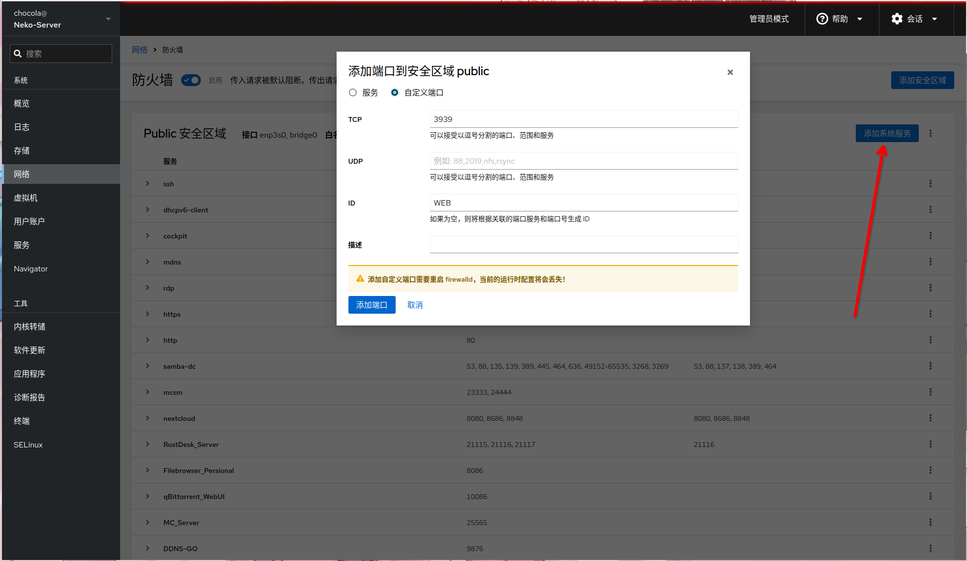Click the 添加端口 button
Viewport: 967px width, 561px height.
372,305
